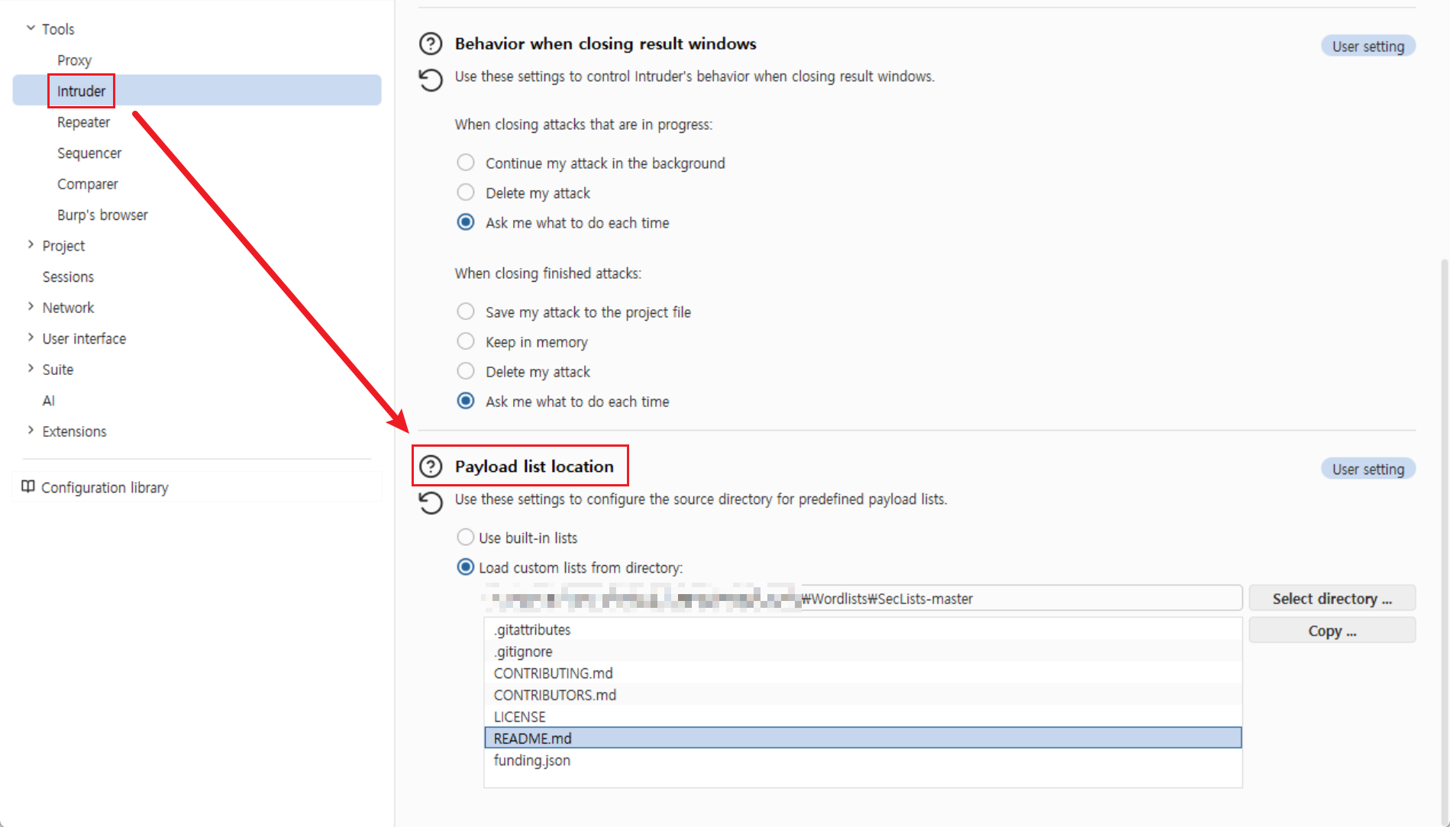Open help for Behavior when closing result windows
This screenshot has width=1450, height=827.
click(431, 44)
